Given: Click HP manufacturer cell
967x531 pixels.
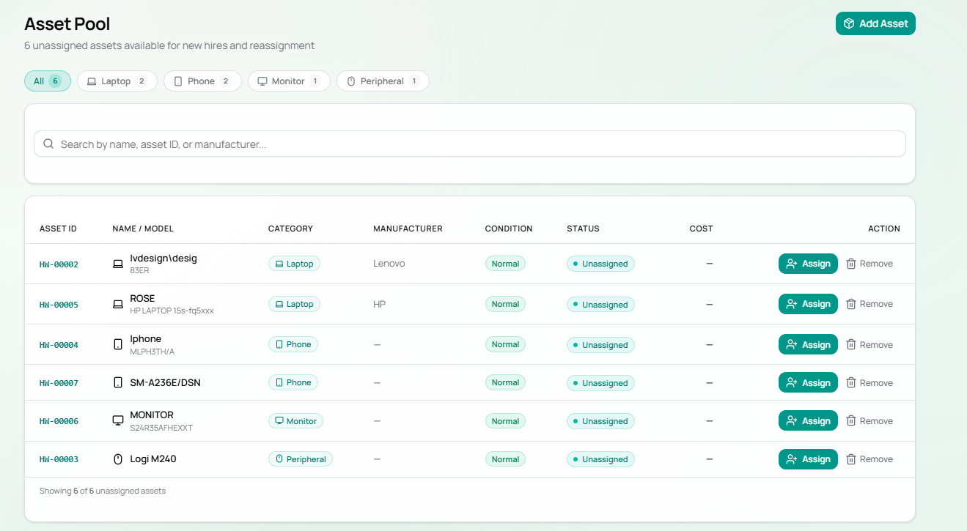Looking at the screenshot, I should [379, 304].
